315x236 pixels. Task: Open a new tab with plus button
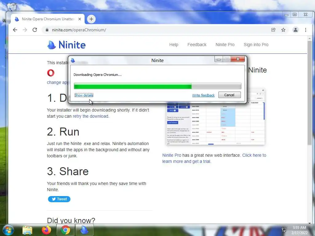click(x=91, y=19)
